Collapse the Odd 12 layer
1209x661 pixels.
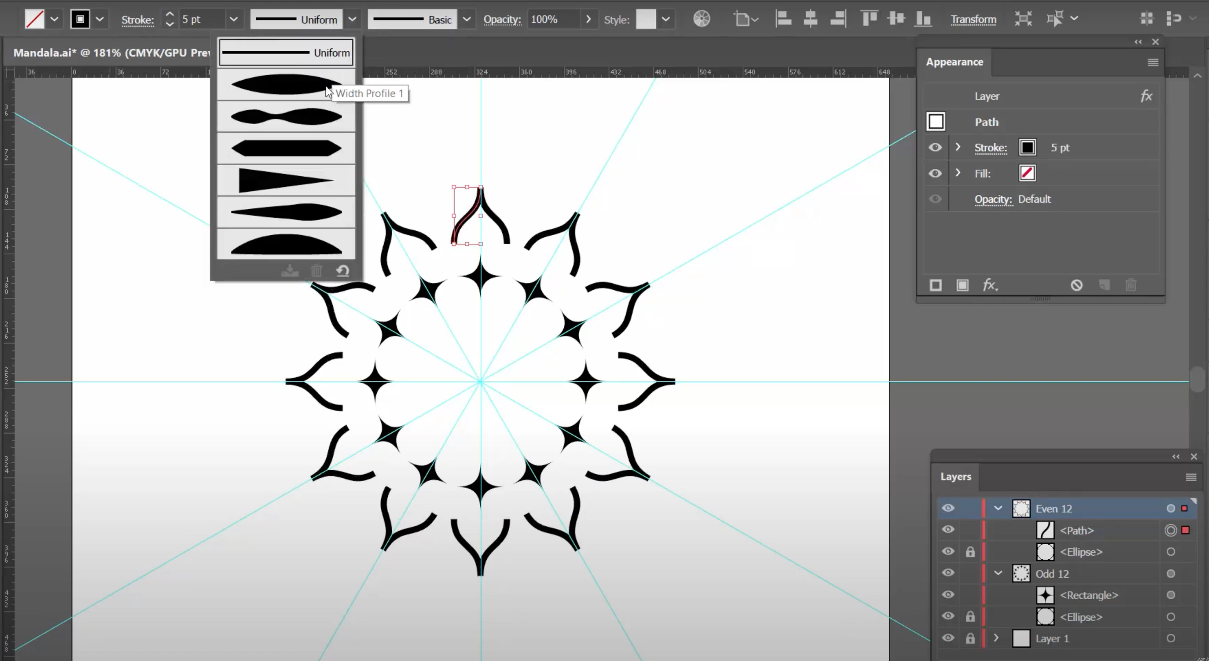[998, 573]
